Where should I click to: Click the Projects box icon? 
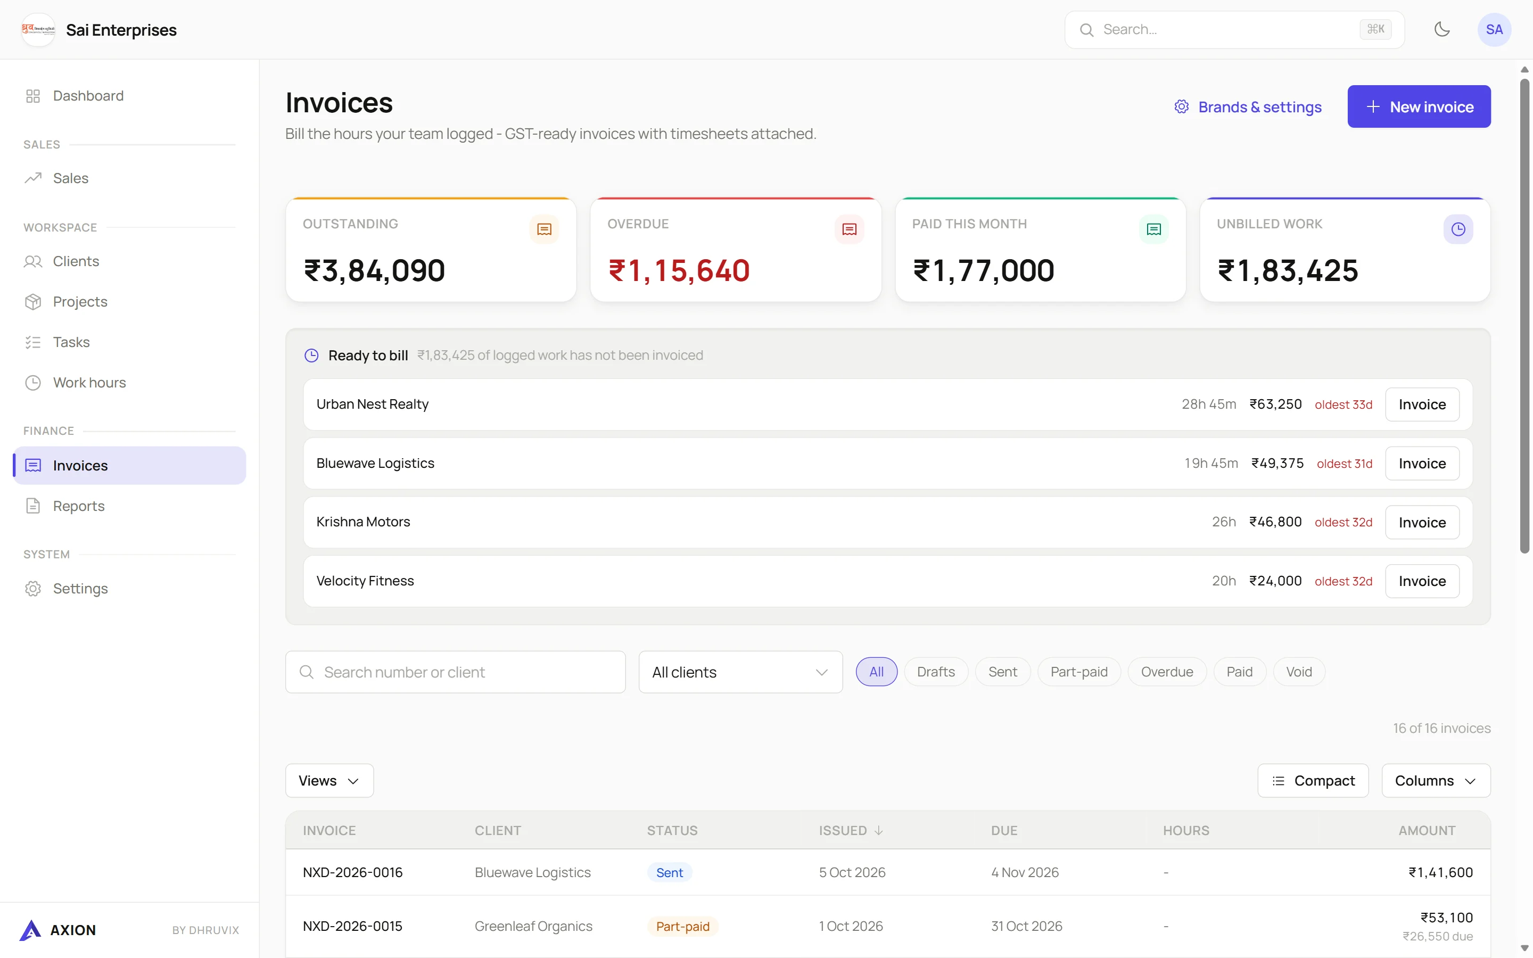(33, 302)
